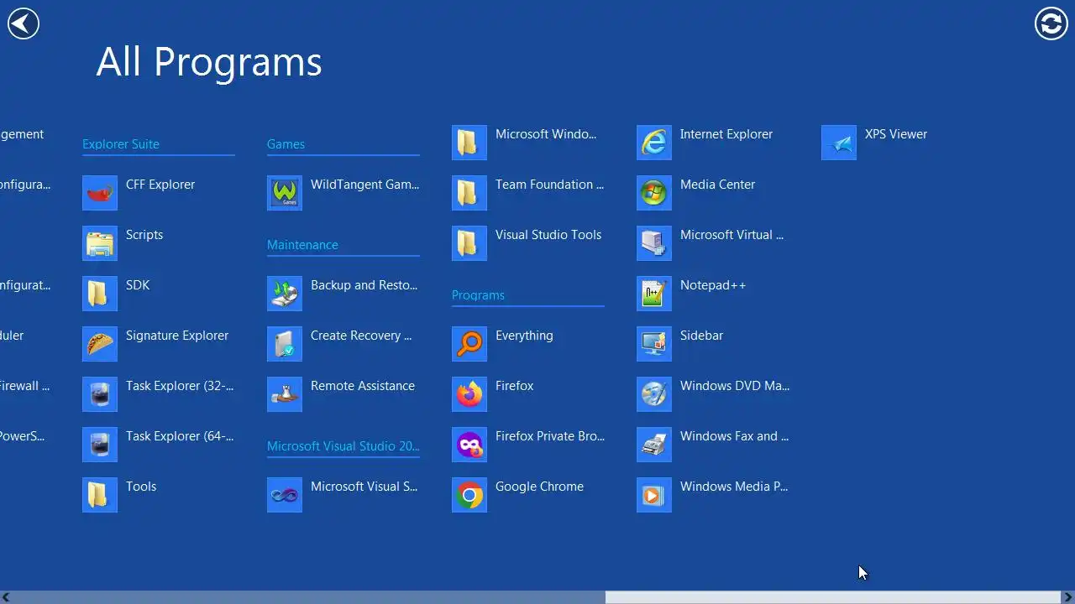The image size is (1075, 604).
Task: Click the CFF Explorer label
Action: coord(160,185)
